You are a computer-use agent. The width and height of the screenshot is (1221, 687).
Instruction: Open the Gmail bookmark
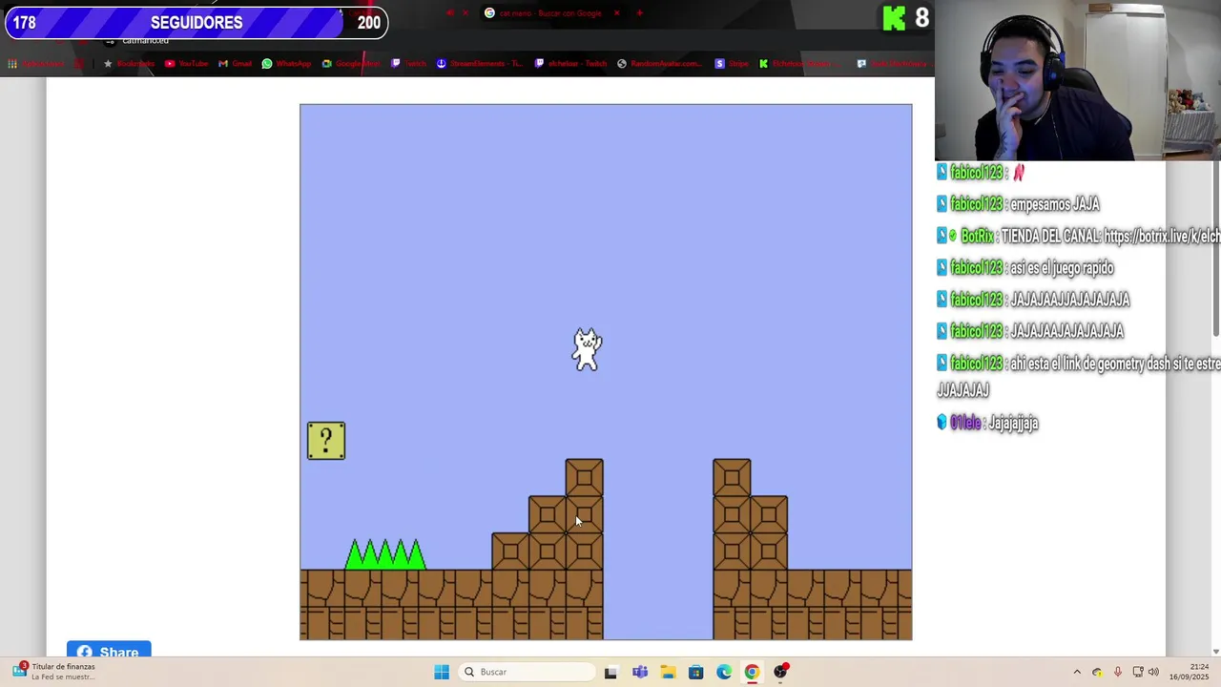click(235, 64)
